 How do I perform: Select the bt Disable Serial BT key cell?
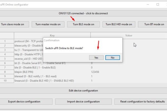click(x=52, y=63)
